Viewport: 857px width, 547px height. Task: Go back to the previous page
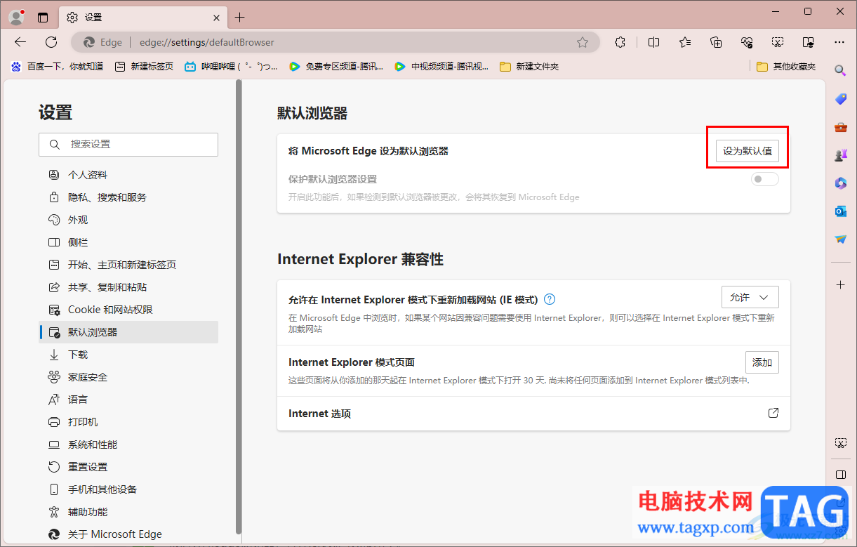tap(20, 42)
